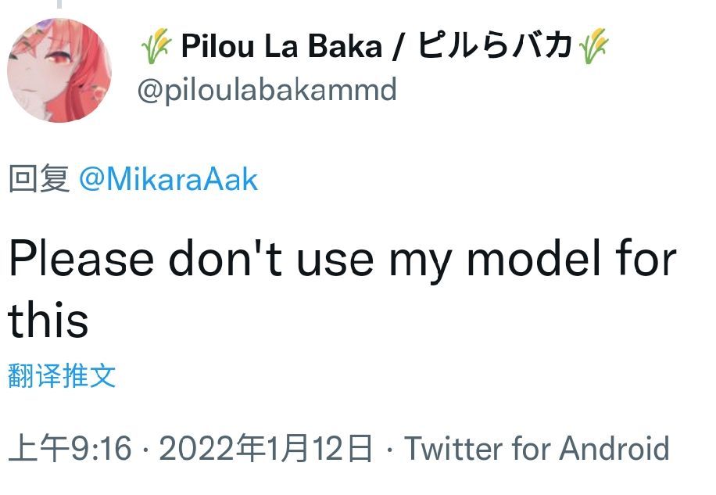Image resolution: width=716 pixels, height=495 pixels.
Task: Click the Japanese name ピルらバカ
Action: click(495, 48)
